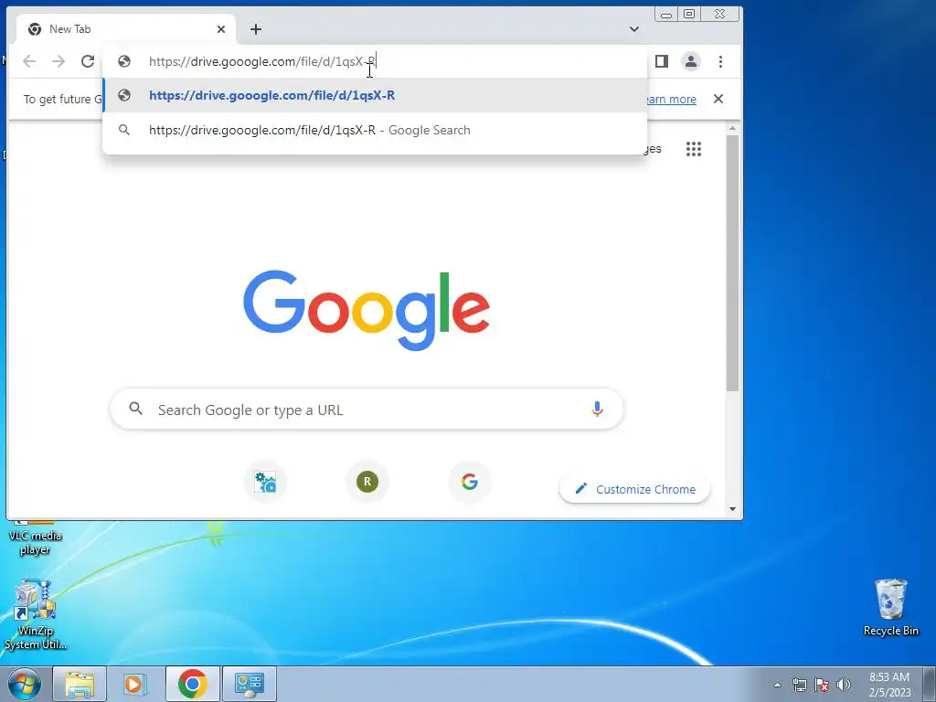Open Chrome's three-dot menu
This screenshot has width=936, height=702.
720,61
